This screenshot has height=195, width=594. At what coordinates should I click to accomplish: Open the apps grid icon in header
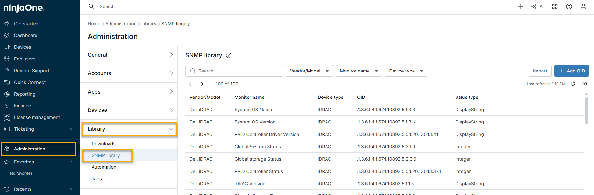pos(555,6)
